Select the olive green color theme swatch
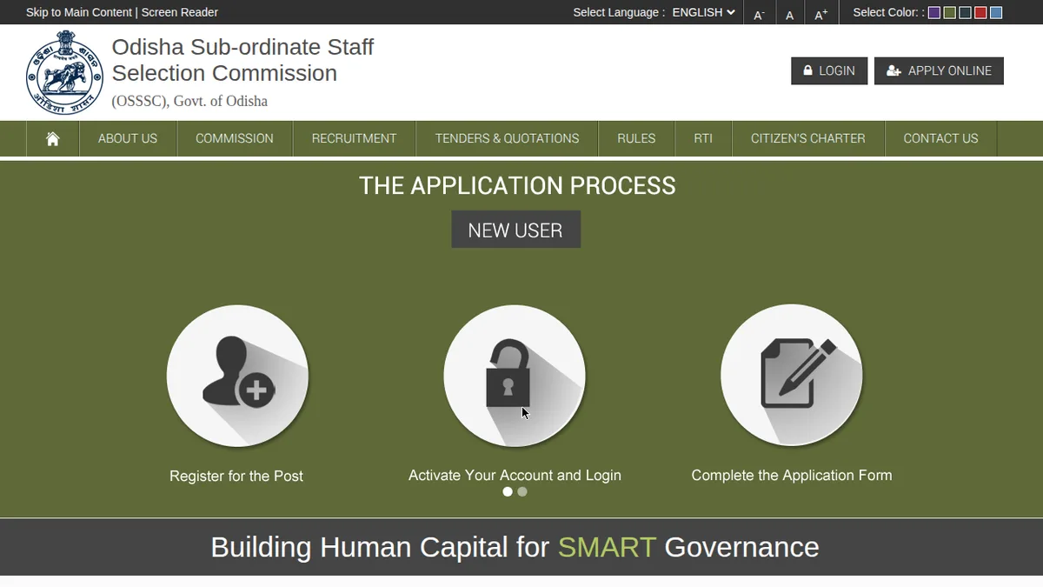 click(950, 13)
